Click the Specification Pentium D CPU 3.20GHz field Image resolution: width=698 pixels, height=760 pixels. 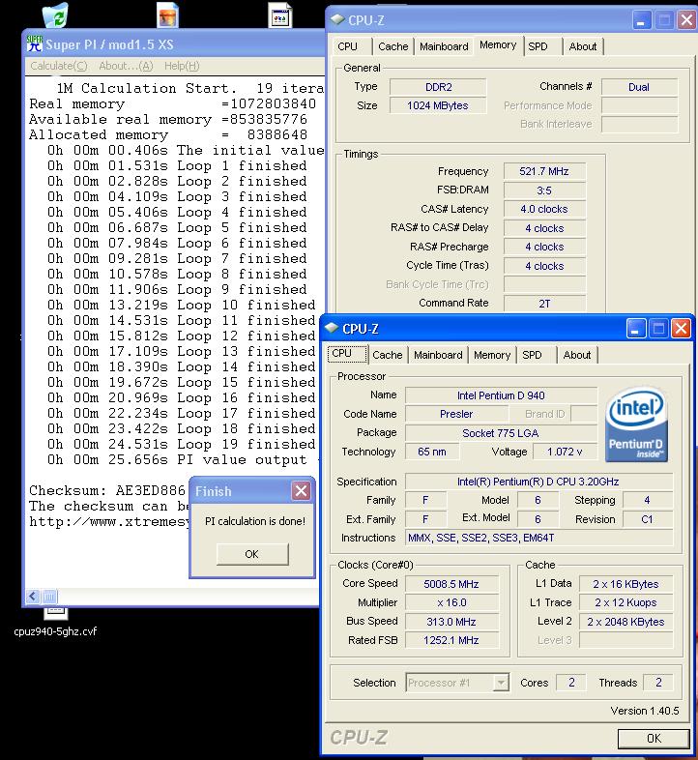click(538, 482)
